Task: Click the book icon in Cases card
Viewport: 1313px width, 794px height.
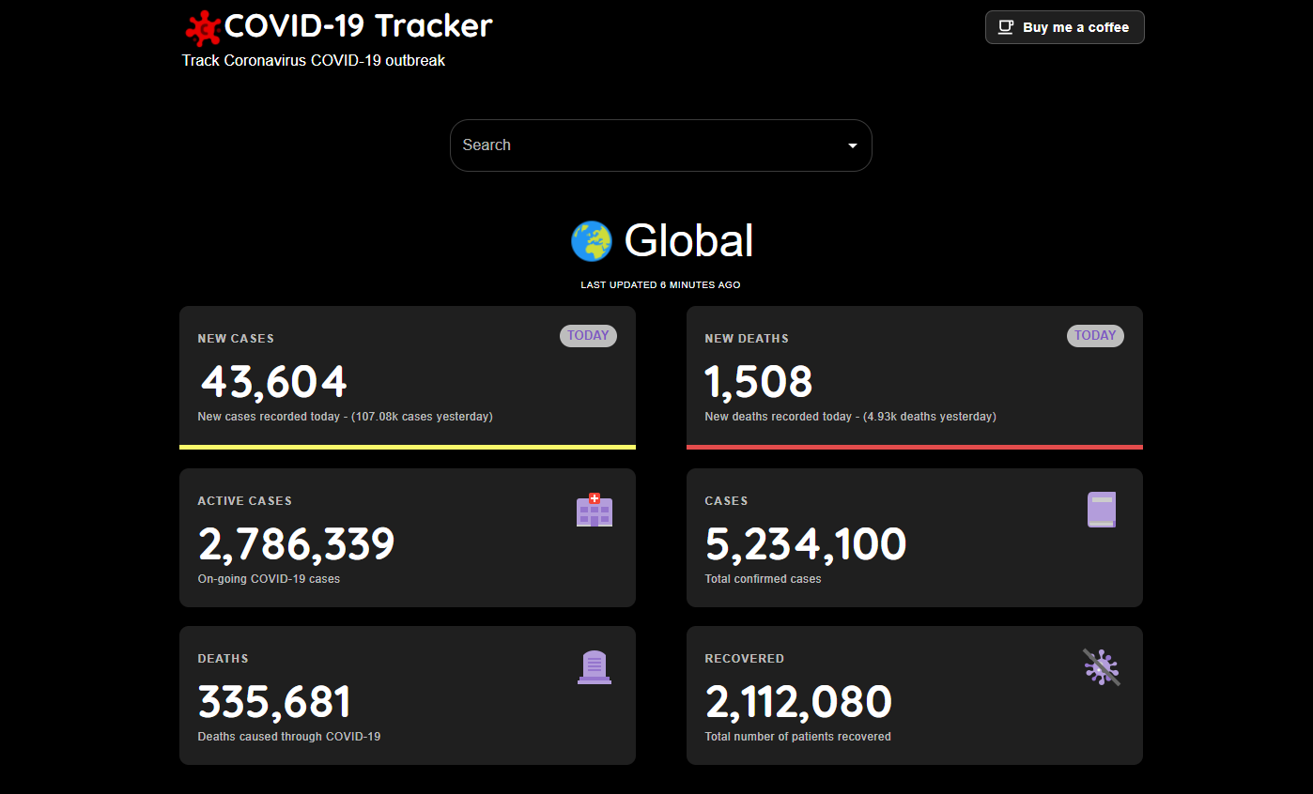Action: click(x=1102, y=510)
